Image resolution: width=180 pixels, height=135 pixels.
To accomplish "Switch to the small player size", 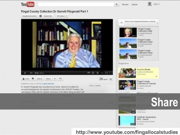I will click(x=102, y=73).
